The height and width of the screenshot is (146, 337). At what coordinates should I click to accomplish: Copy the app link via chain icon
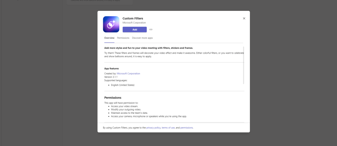click(151, 30)
